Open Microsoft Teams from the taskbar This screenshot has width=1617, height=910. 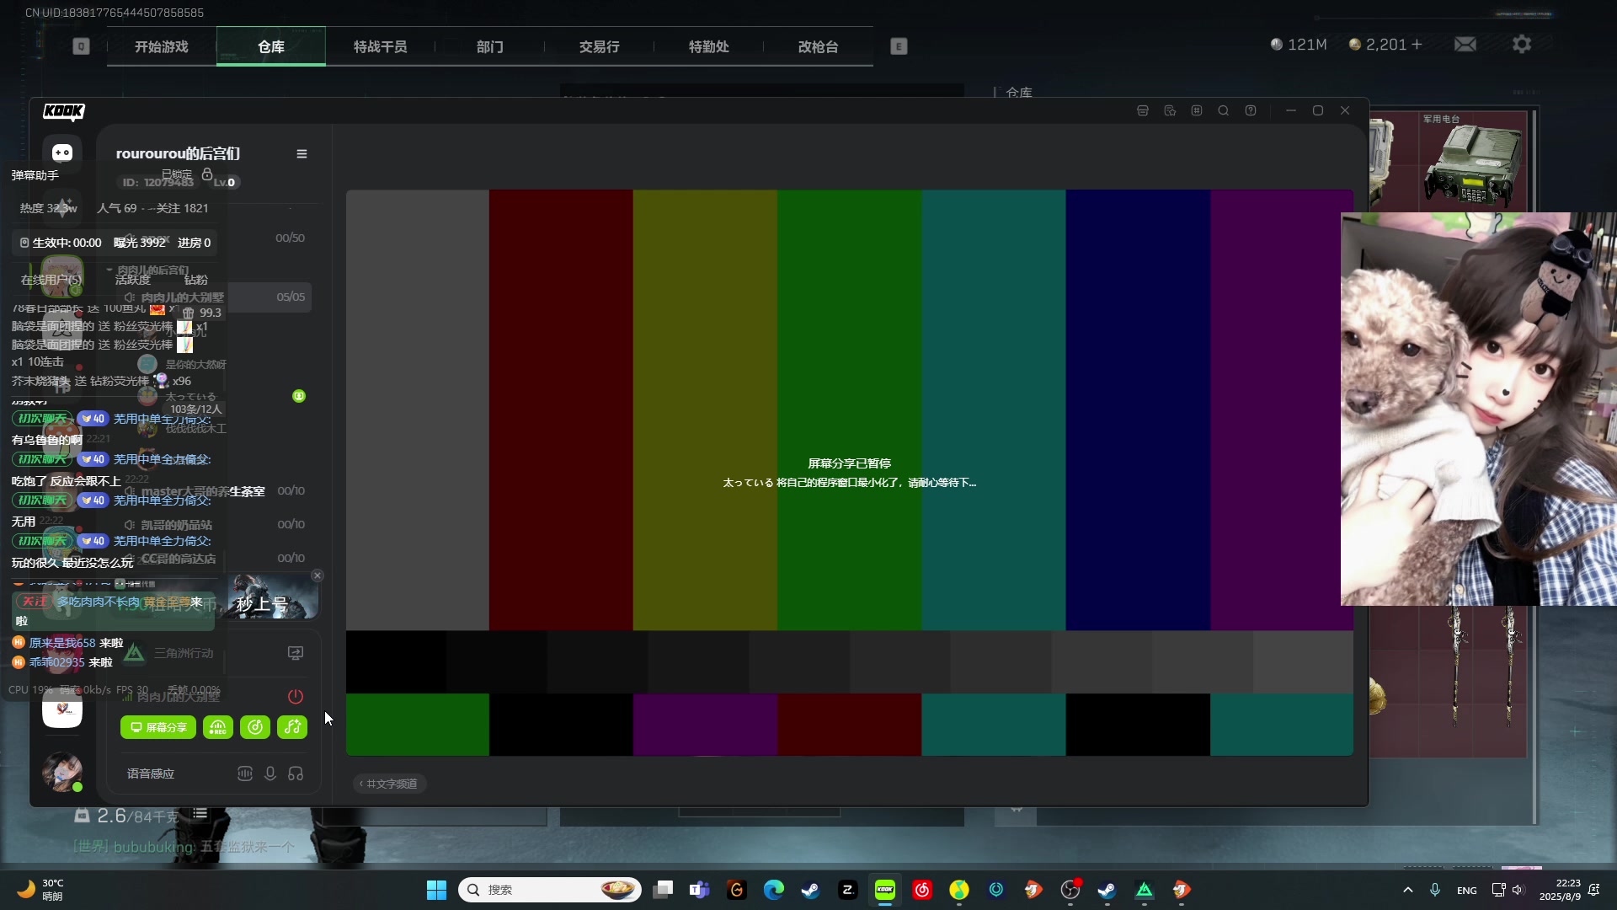click(700, 890)
